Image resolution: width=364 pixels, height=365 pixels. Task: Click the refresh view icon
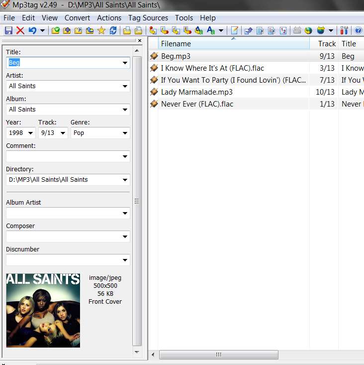pos(113,30)
